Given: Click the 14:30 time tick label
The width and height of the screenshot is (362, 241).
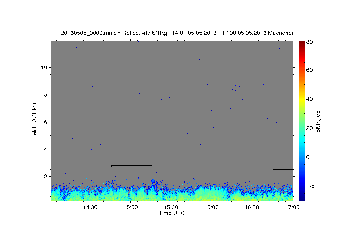Looking at the screenshot, I should [90, 207].
